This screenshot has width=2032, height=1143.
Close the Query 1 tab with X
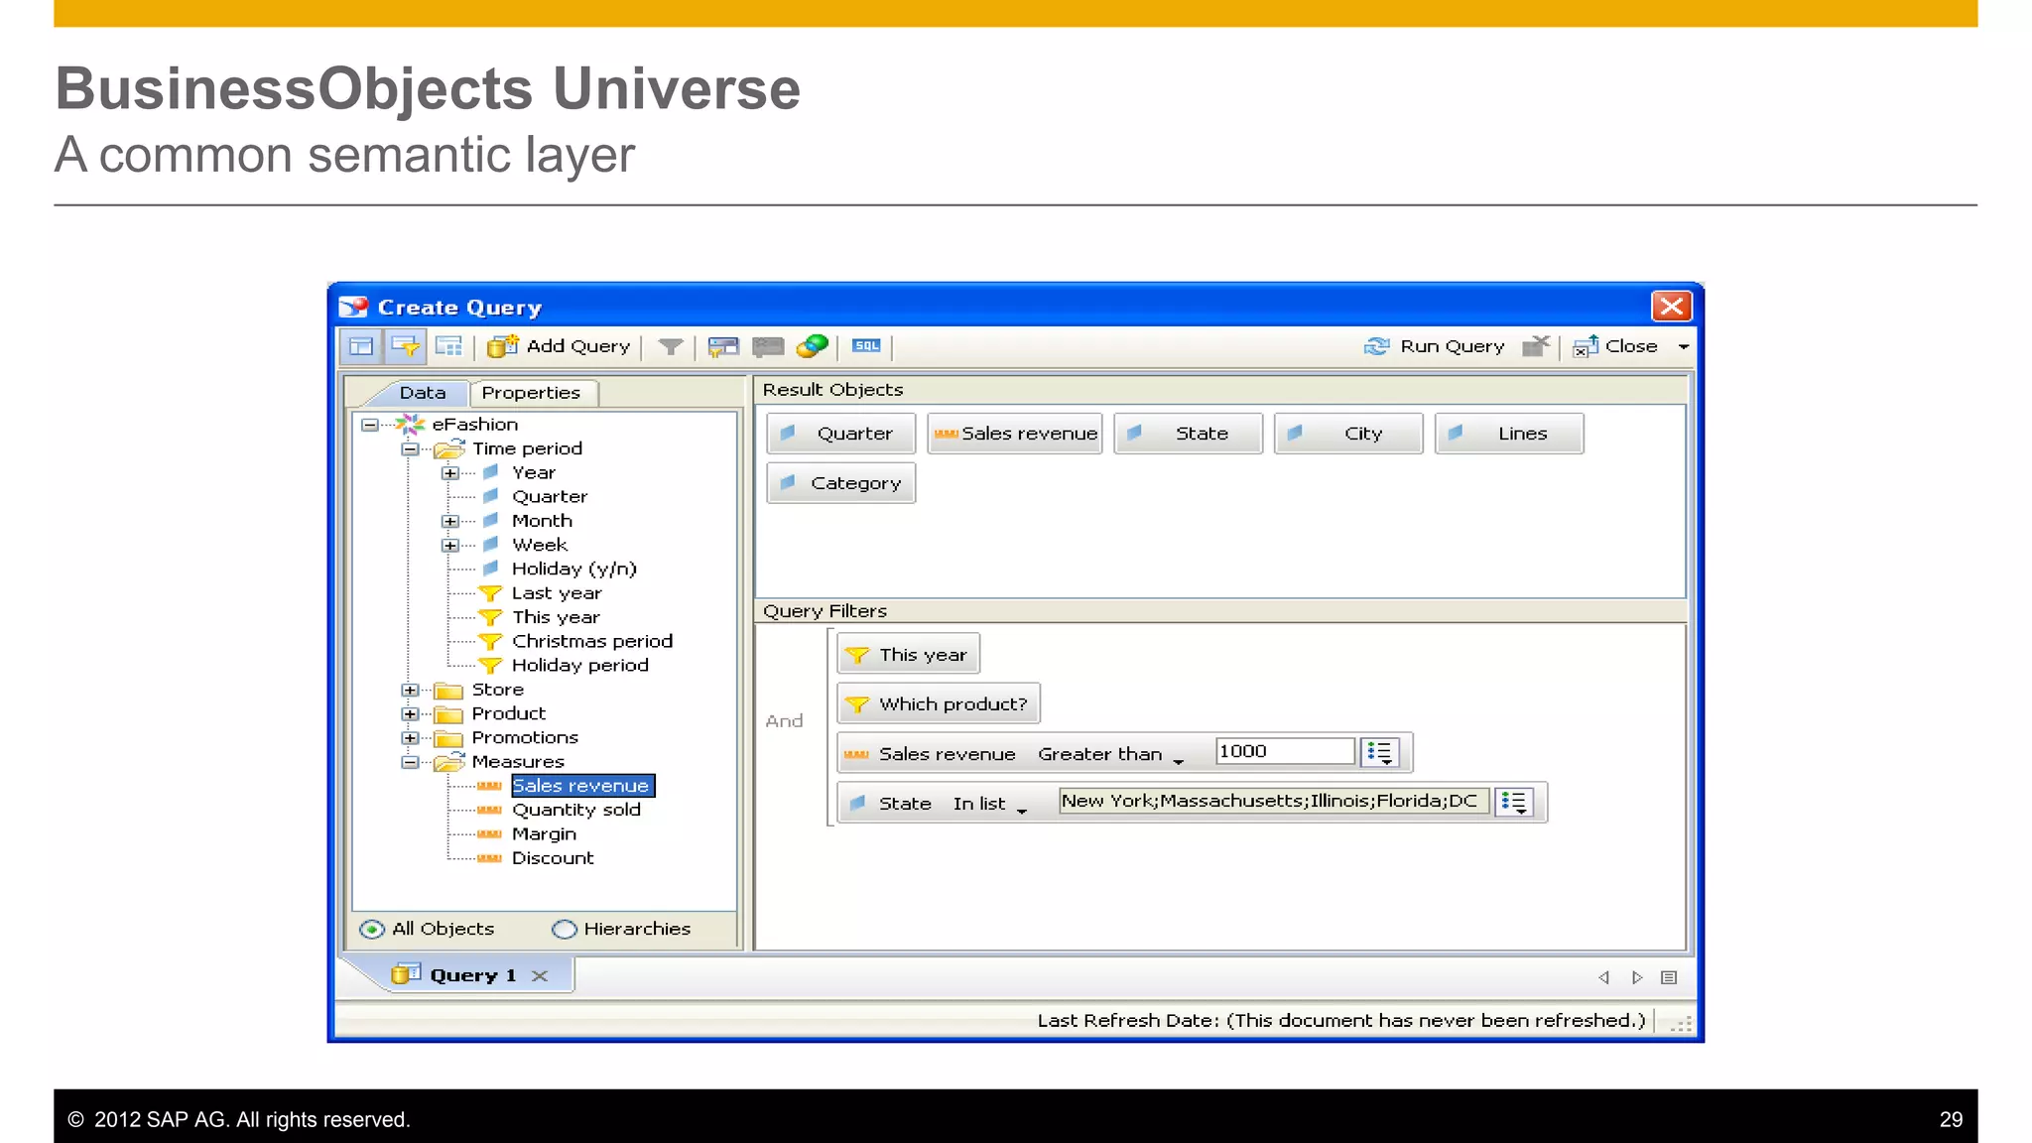click(540, 975)
